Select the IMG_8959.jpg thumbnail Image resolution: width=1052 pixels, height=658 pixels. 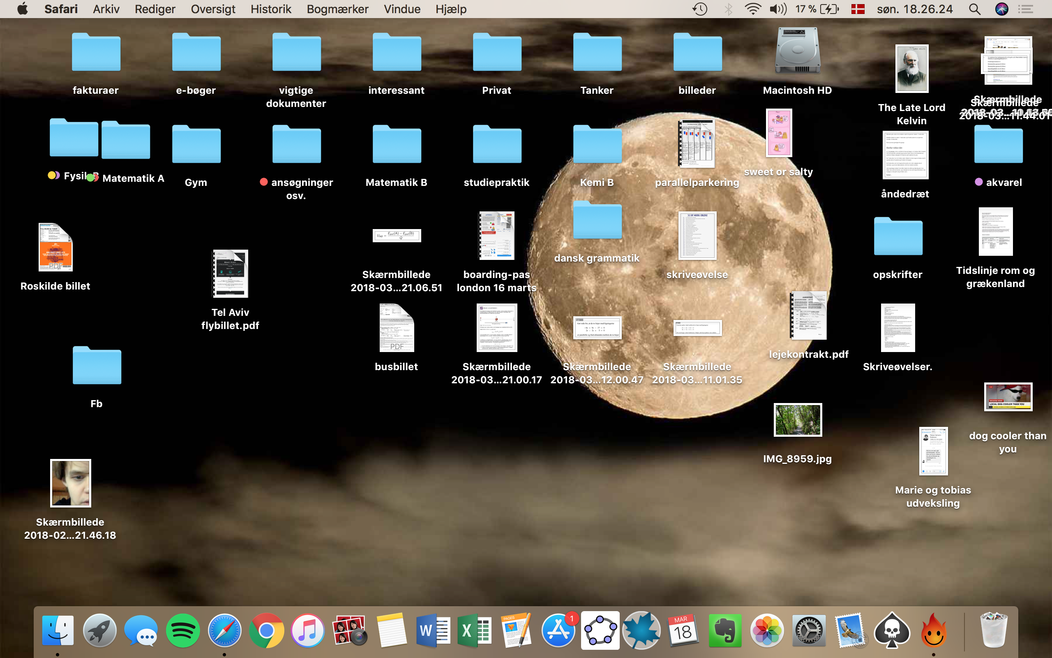[797, 420]
